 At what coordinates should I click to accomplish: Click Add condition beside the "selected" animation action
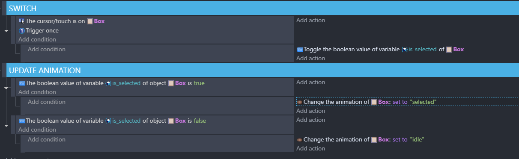[x=47, y=102]
